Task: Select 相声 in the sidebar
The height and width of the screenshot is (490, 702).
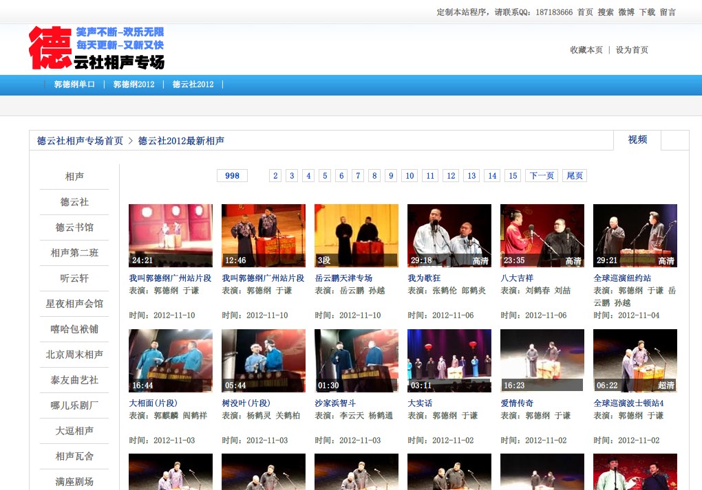Action: (74, 177)
